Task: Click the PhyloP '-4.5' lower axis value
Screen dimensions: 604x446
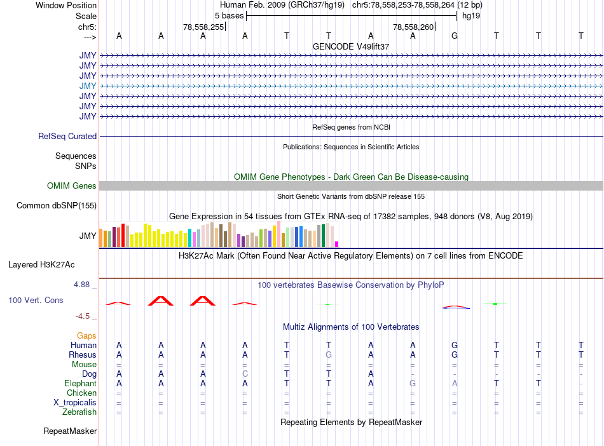Action: pyautogui.click(x=83, y=316)
